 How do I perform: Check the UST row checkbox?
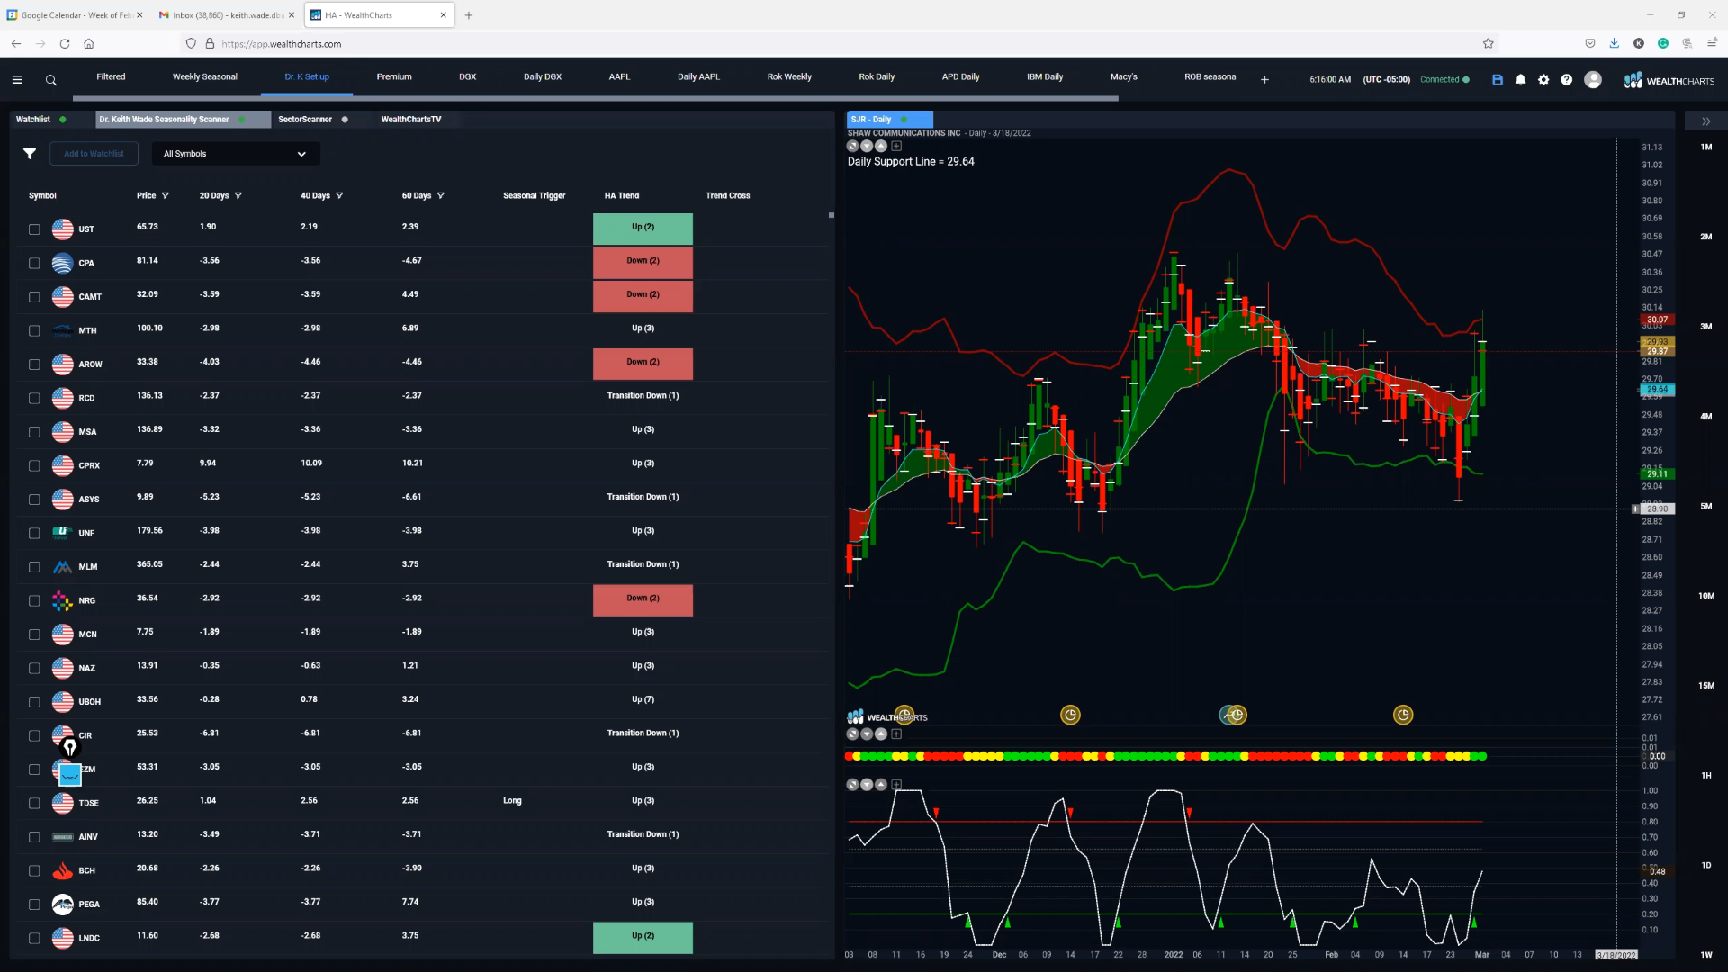pos(34,229)
